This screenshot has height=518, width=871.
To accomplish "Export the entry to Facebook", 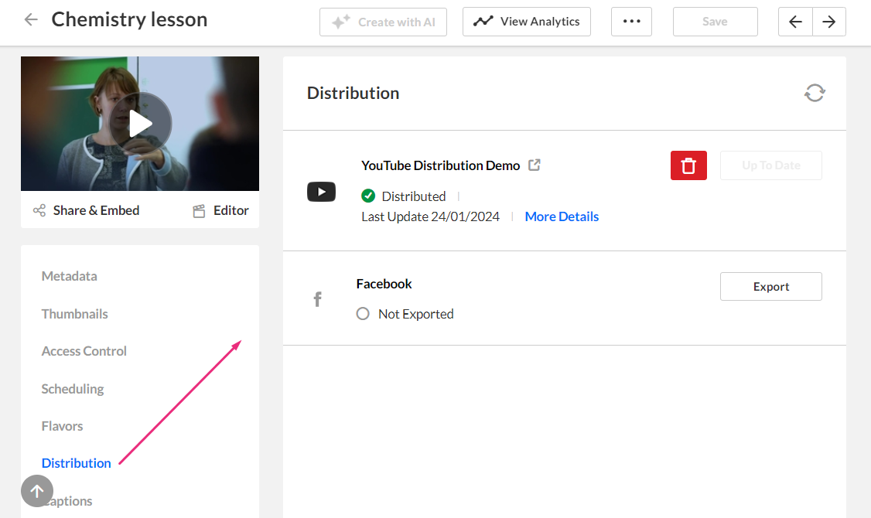I will (770, 287).
